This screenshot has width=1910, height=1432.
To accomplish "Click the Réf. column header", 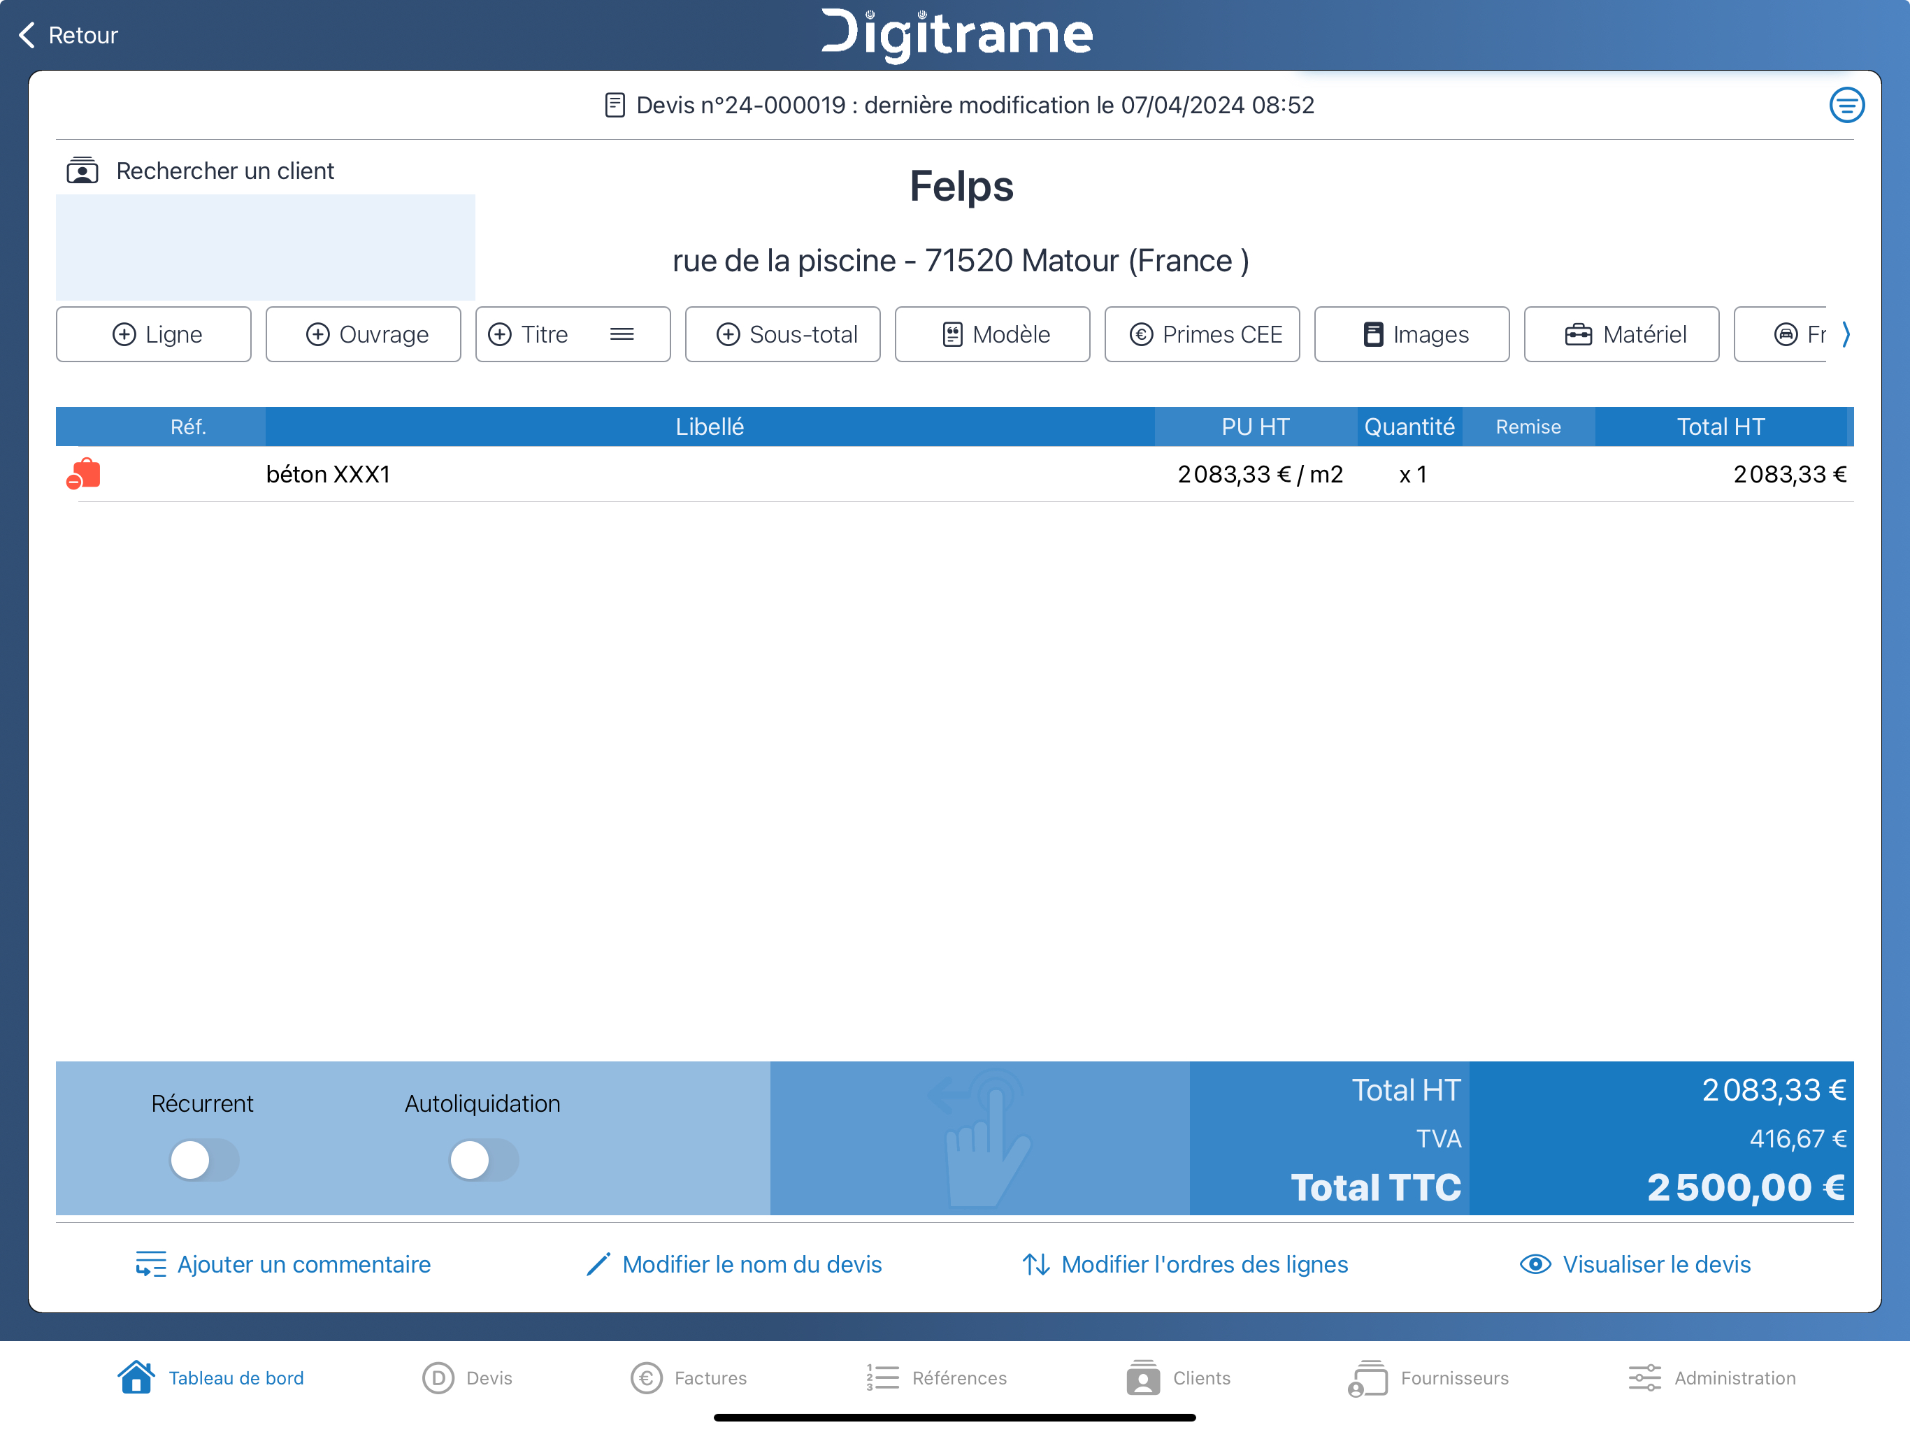I will [x=188, y=427].
